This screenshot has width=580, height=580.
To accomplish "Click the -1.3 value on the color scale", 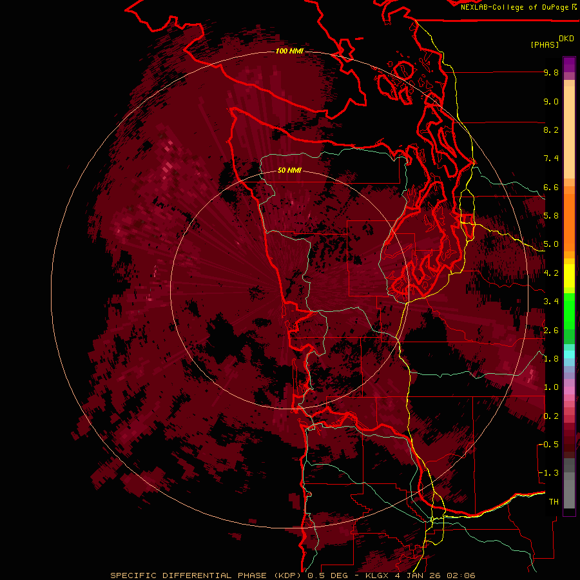I will (x=548, y=473).
